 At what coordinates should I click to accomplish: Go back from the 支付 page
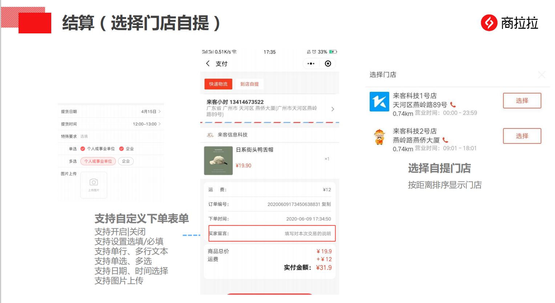208,64
